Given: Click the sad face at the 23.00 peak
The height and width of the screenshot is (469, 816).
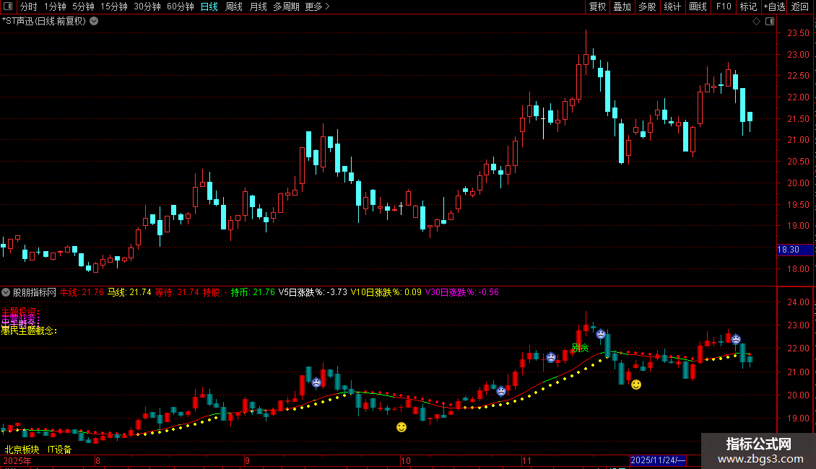Looking at the screenshot, I should click(x=601, y=334).
